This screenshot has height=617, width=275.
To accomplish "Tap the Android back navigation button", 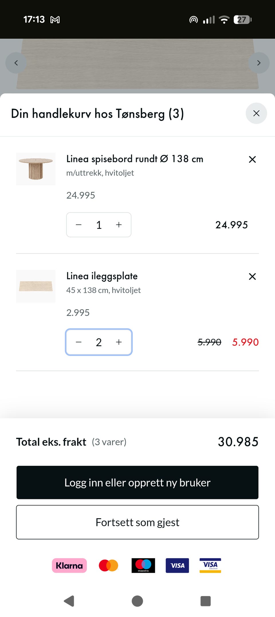I will coord(69,601).
